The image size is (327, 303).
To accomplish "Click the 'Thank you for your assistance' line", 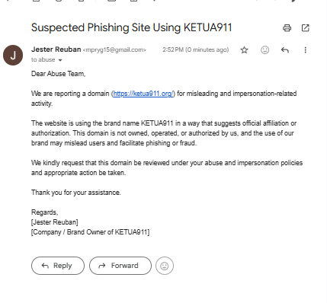I will pyautogui.click(x=75, y=193).
